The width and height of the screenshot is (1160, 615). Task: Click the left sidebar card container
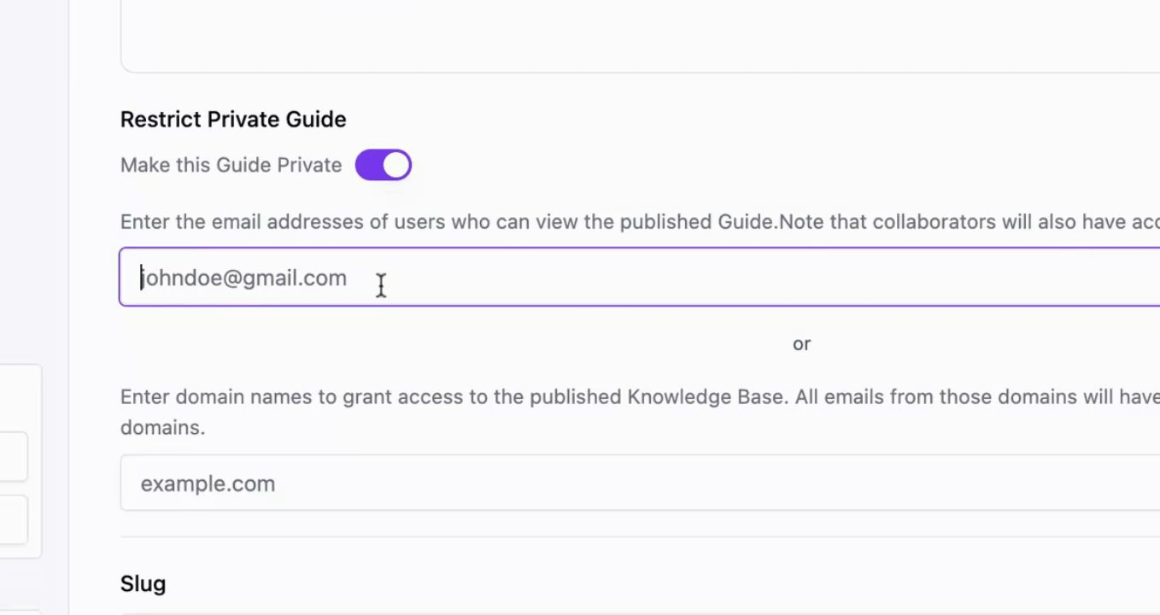pyautogui.click(x=21, y=461)
